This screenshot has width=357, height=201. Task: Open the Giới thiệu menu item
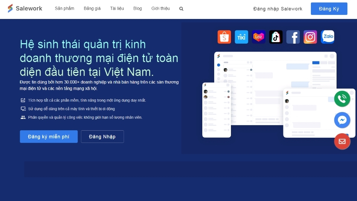(x=161, y=9)
